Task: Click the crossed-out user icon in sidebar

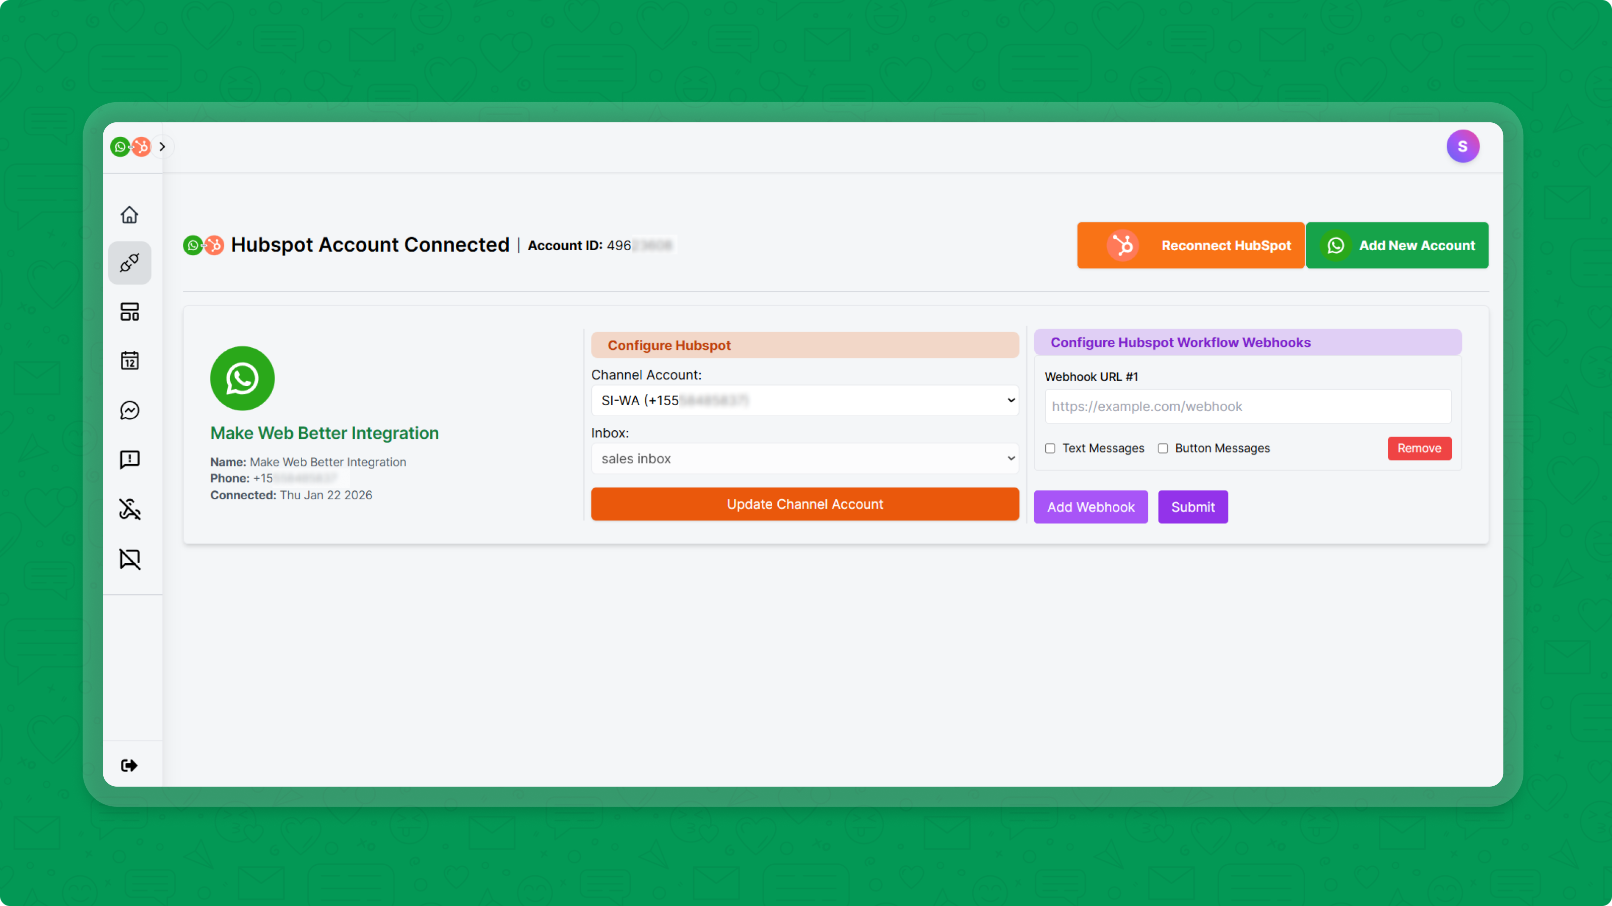Action: pos(129,509)
